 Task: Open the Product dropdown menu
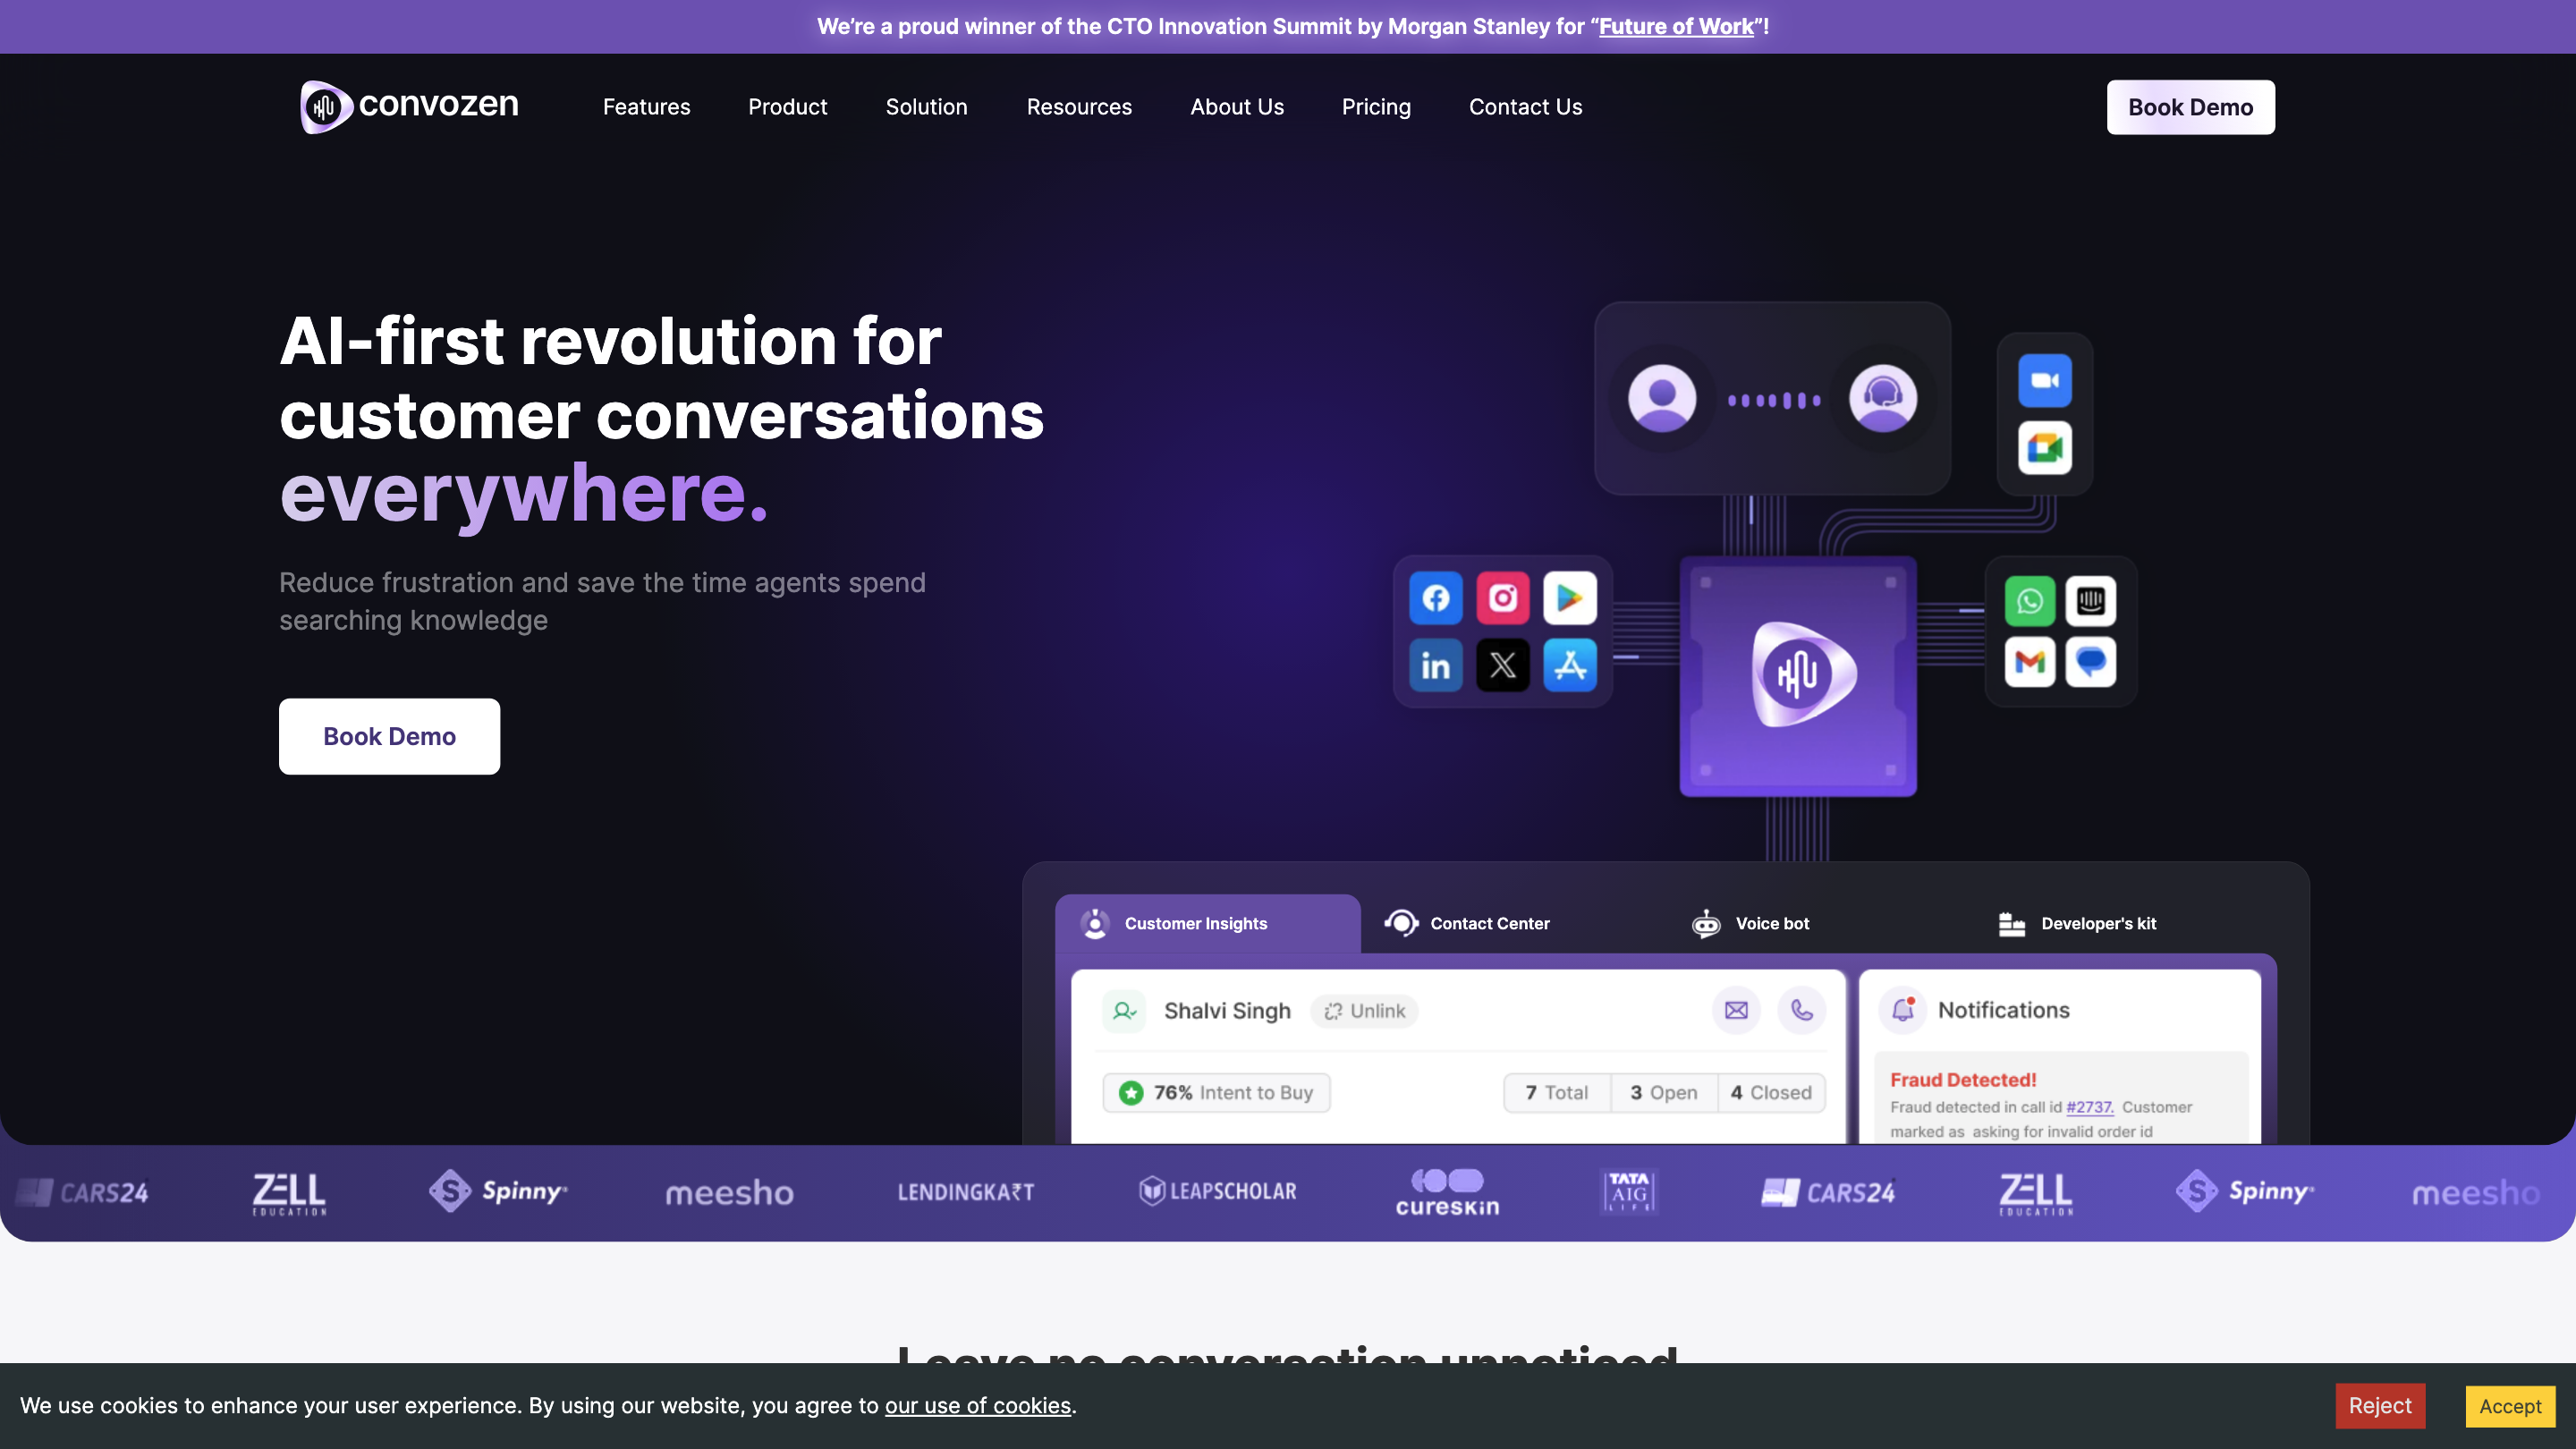(787, 107)
